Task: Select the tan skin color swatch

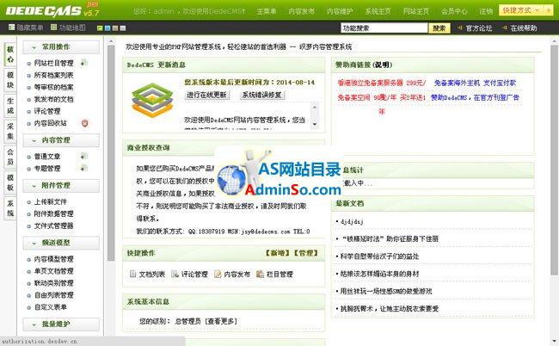Action: [115, 28]
